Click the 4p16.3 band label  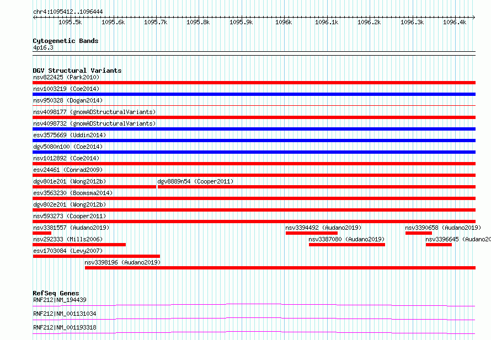[43, 47]
